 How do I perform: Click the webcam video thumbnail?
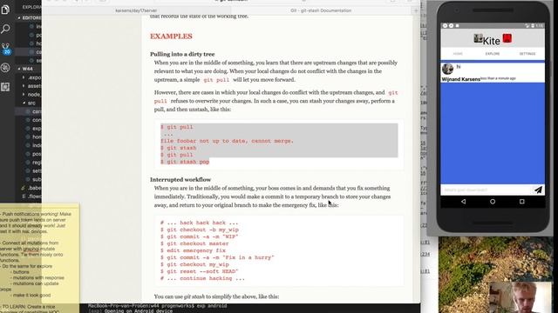click(521, 297)
